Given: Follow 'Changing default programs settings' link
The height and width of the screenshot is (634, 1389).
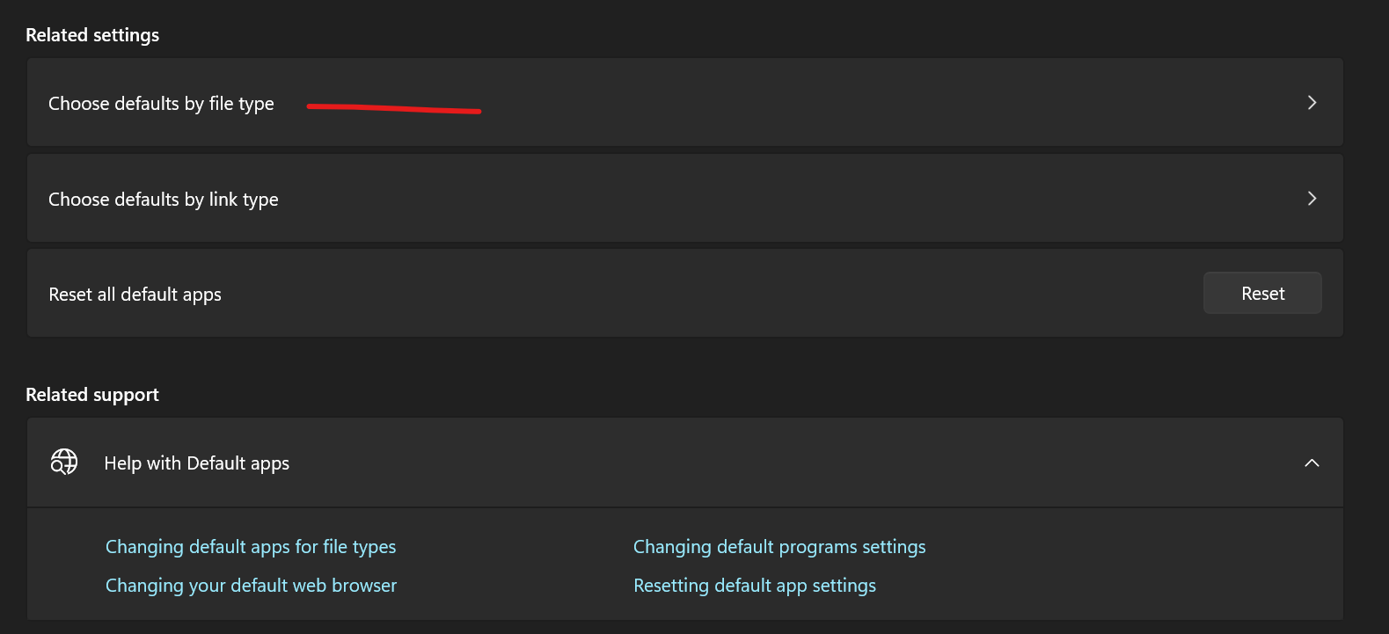Looking at the screenshot, I should (779, 547).
